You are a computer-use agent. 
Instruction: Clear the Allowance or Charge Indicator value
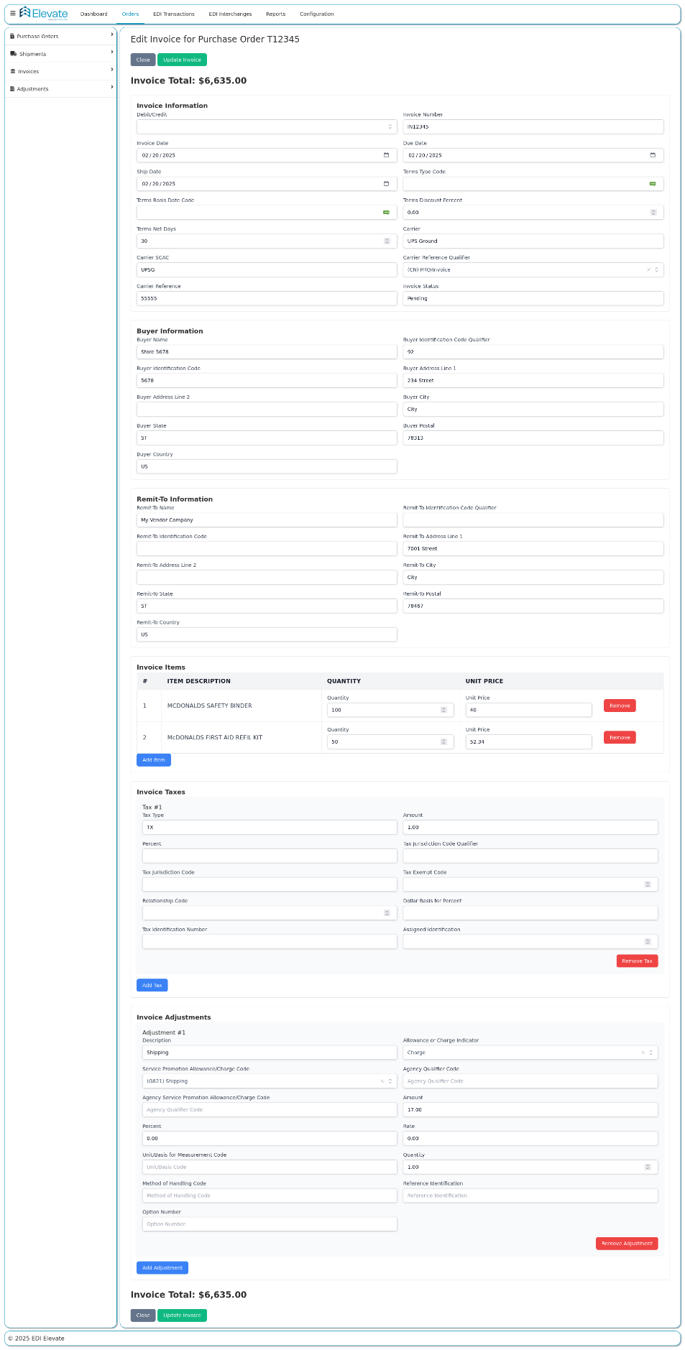click(x=643, y=1053)
